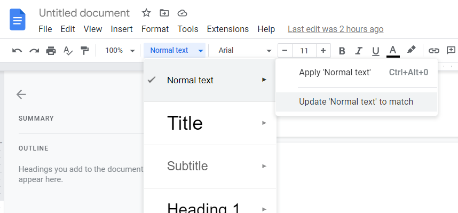
Task: Open the Insert menu
Action: [x=122, y=29]
